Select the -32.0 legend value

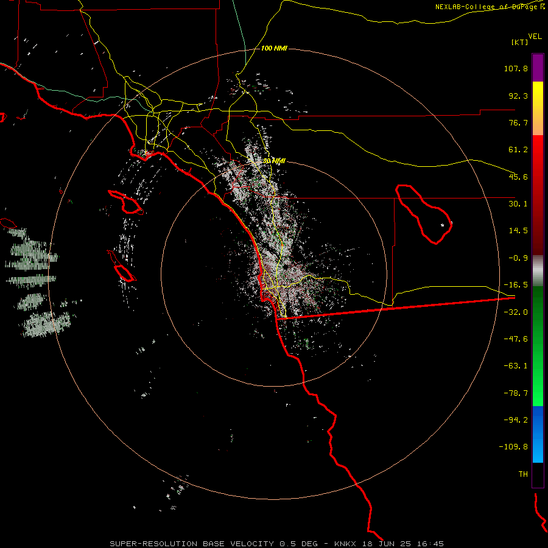click(516, 312)
